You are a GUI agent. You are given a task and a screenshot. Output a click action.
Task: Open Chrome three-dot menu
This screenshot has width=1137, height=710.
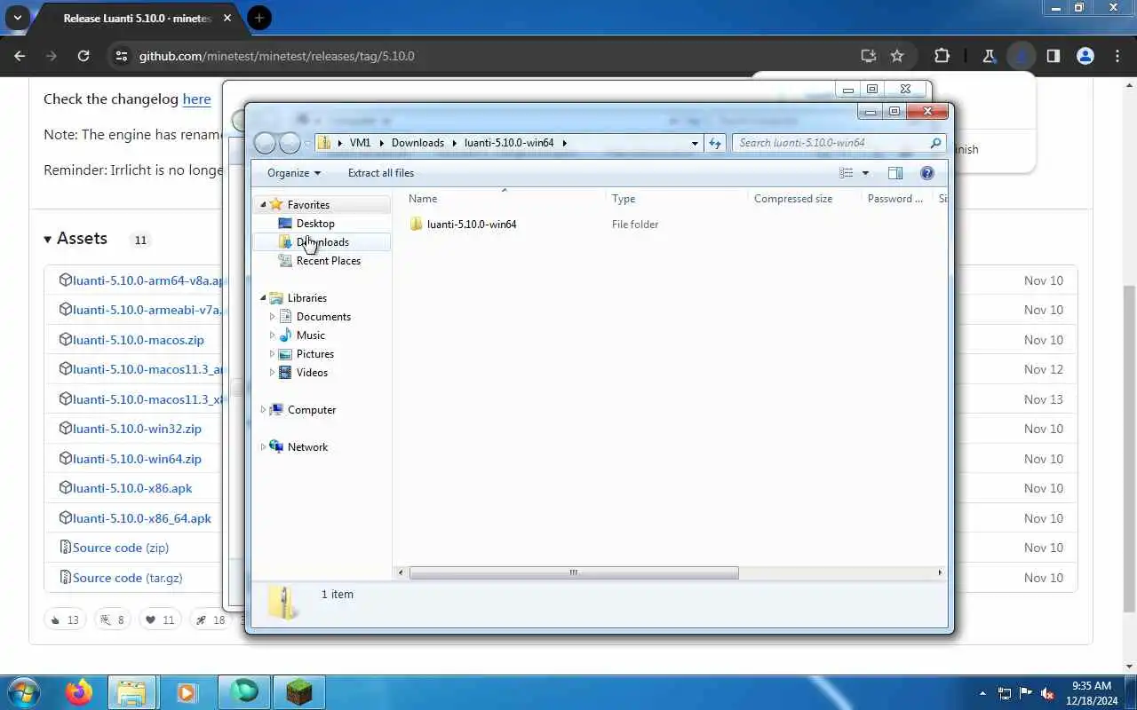pyautogui.click(x=1117, y=56)
